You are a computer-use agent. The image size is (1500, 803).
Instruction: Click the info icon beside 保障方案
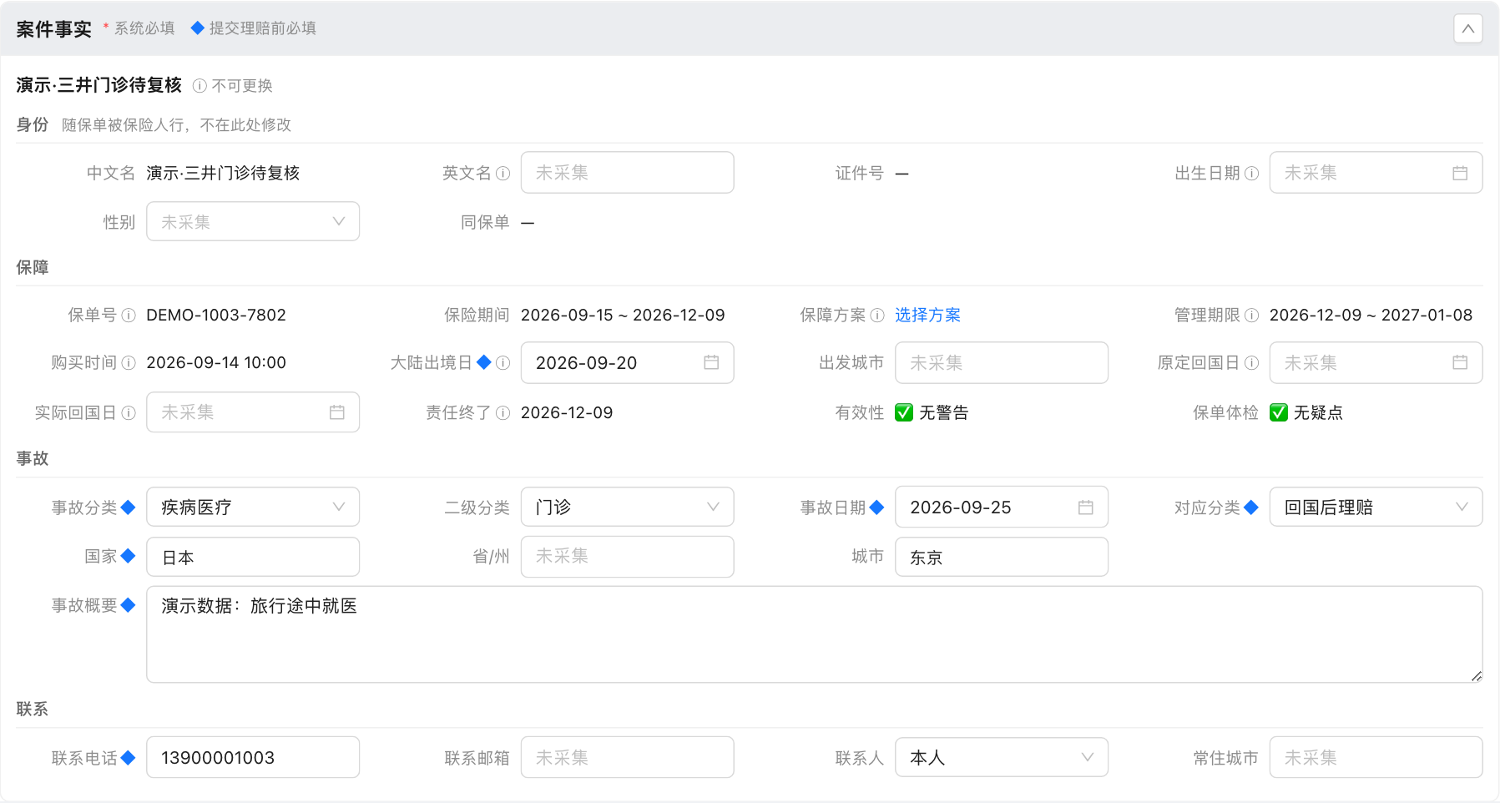(x=877, y=315)
